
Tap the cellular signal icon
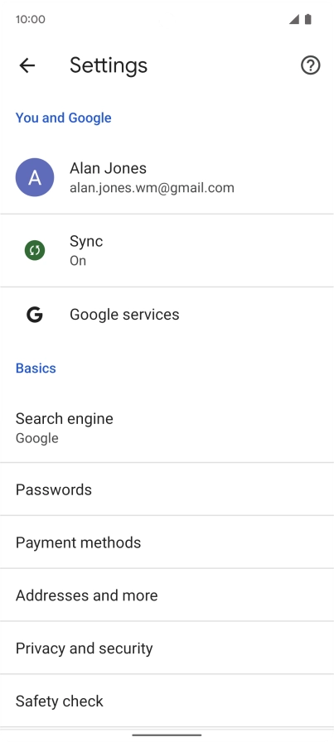pos(293,19)
